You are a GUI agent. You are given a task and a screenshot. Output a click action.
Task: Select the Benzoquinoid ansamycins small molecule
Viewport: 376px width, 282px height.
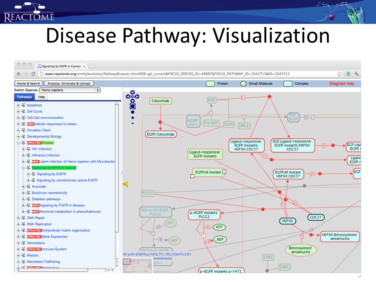(x=301, y=250)
